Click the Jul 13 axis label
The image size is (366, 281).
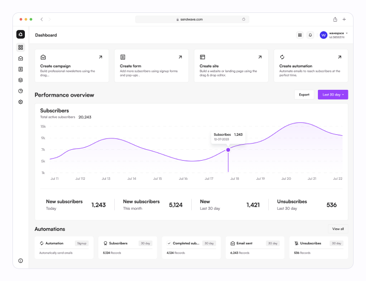106,179
